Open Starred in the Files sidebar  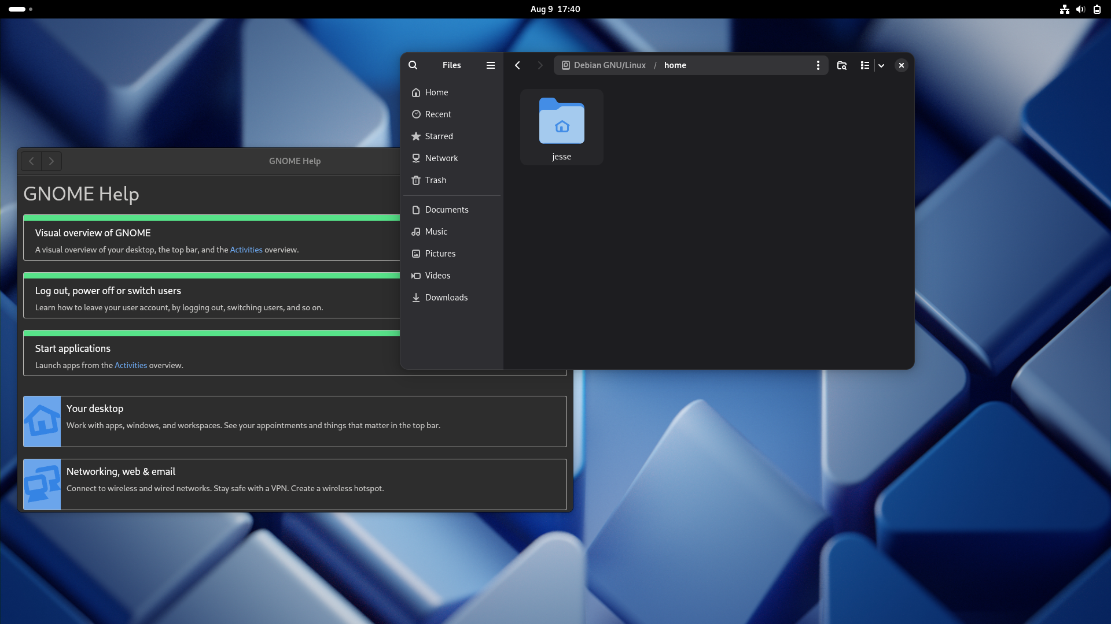point(452,136)
